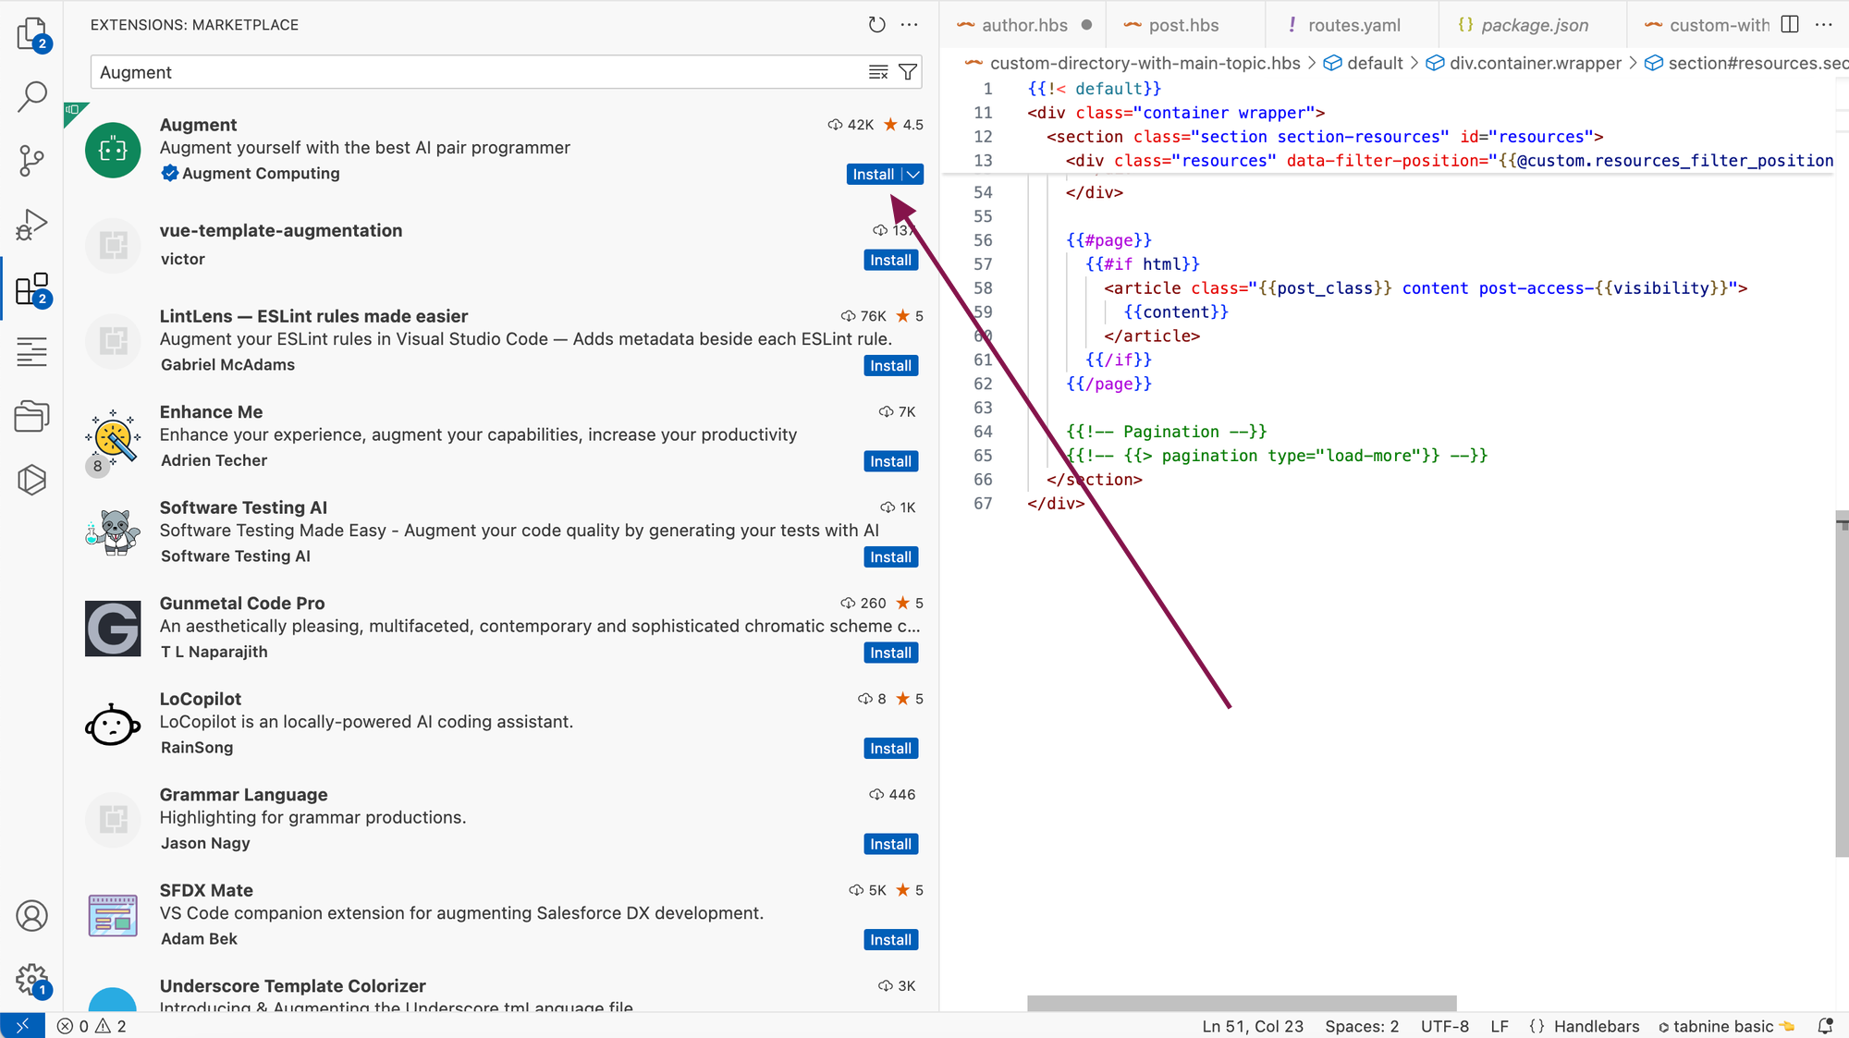This screenshot has height=1038, width=1849.
Task: Open the Search view icon
Action: 31,96
